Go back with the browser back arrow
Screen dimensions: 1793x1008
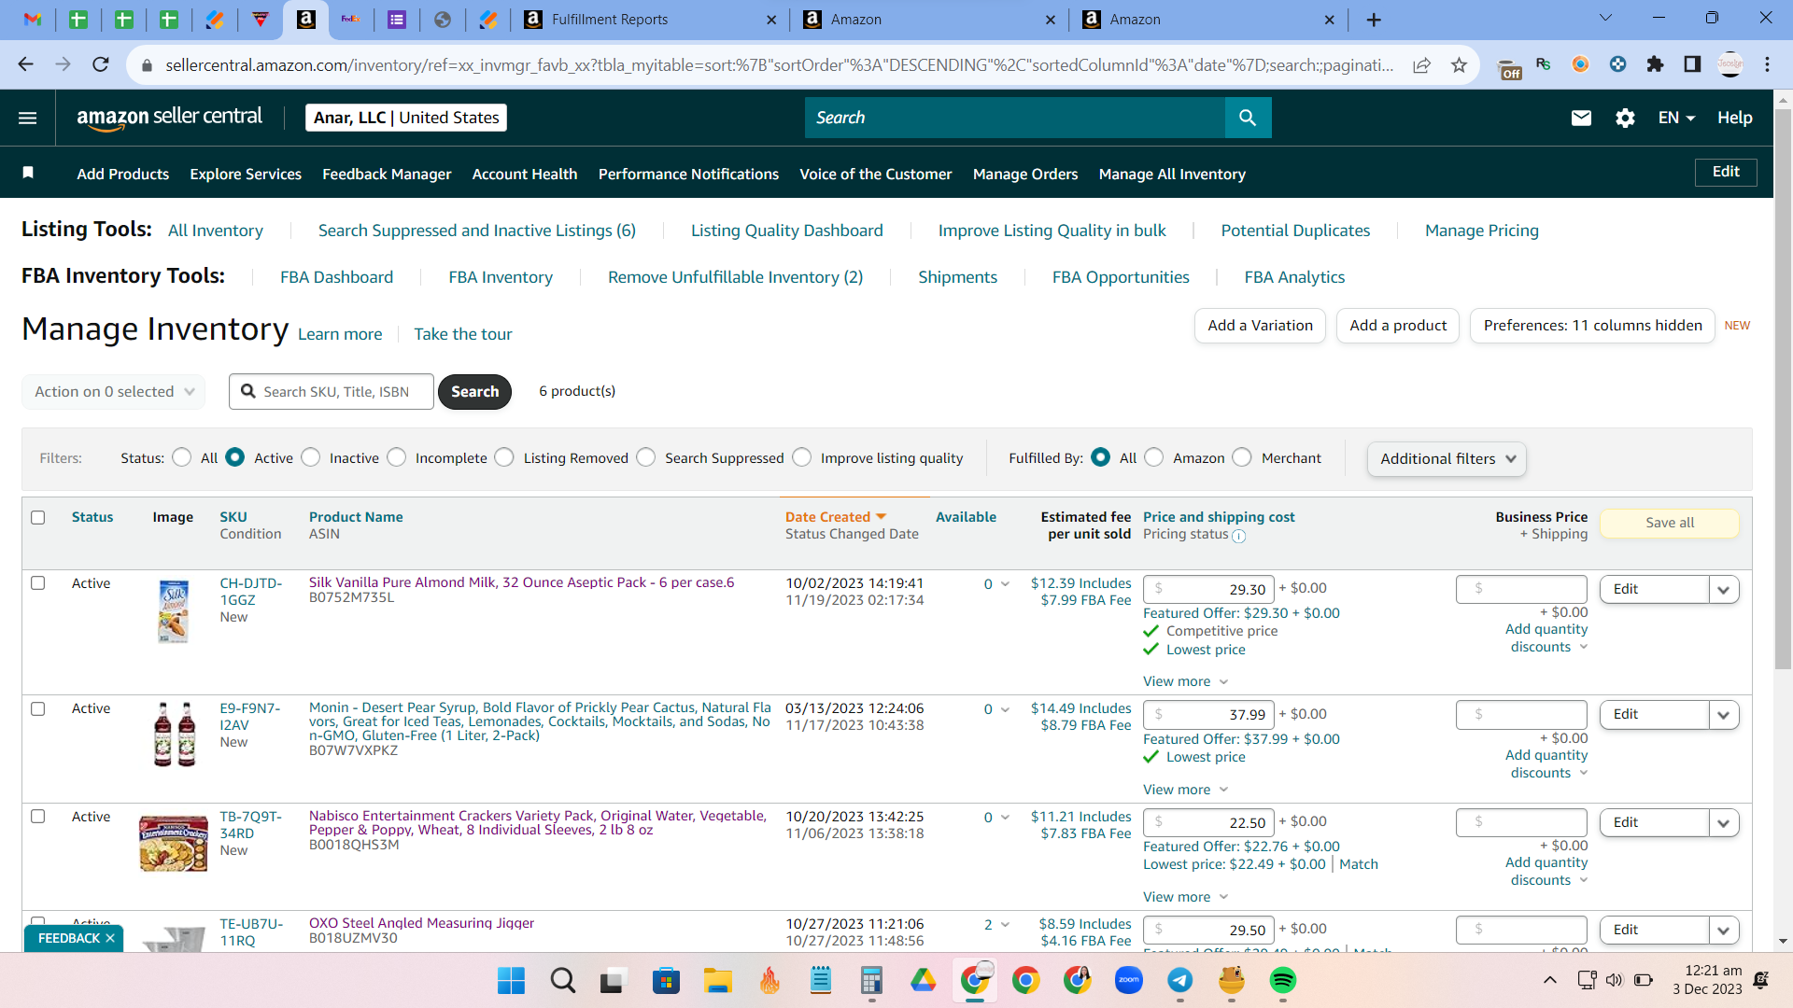(x=25, y=64)
